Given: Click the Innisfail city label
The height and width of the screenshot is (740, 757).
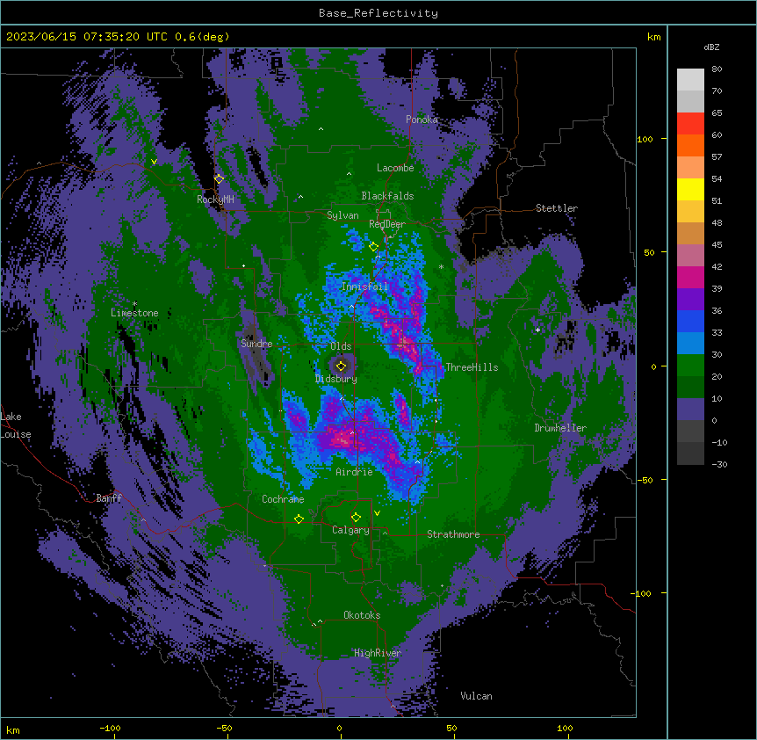Looking at the screenshot, I should pyautogui.click(x=365, y=287).
